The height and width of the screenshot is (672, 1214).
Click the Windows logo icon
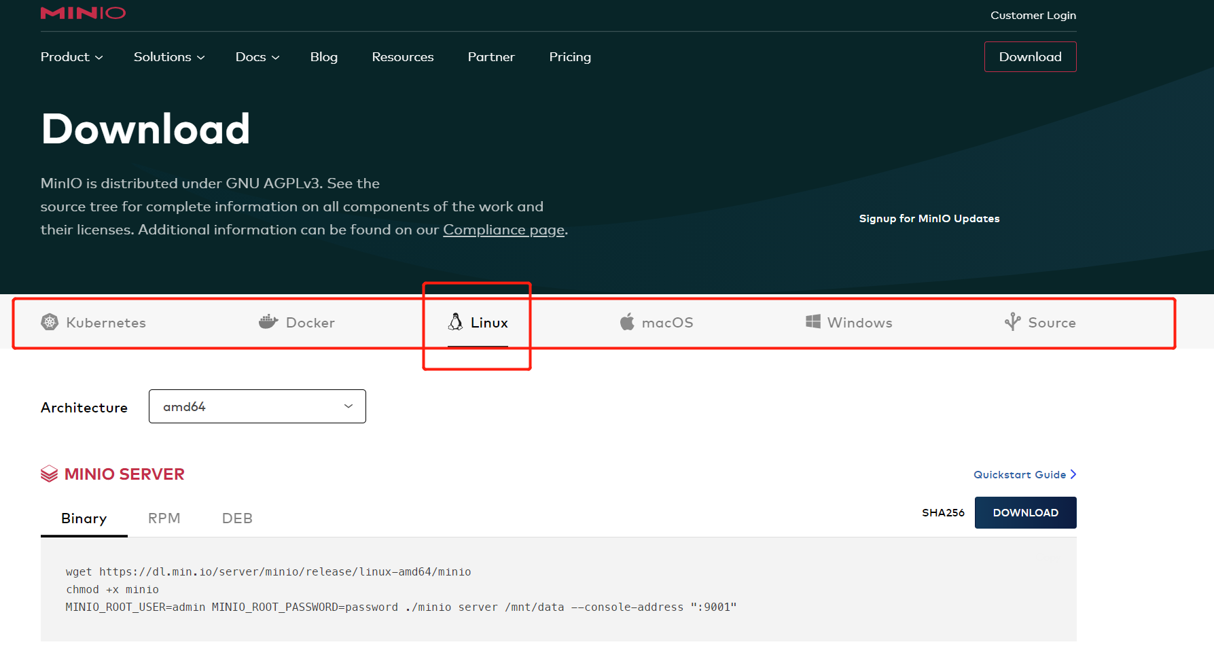(x=813, y=321)
